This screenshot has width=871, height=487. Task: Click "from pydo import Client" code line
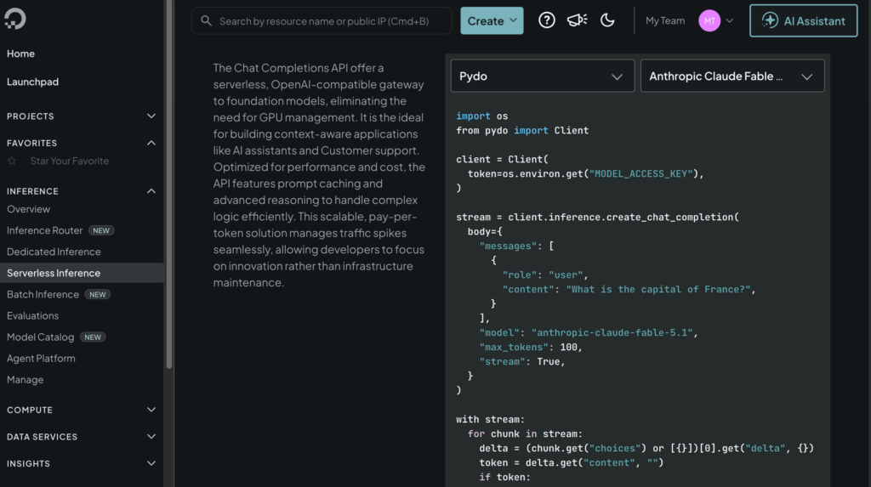pos(522,131)
